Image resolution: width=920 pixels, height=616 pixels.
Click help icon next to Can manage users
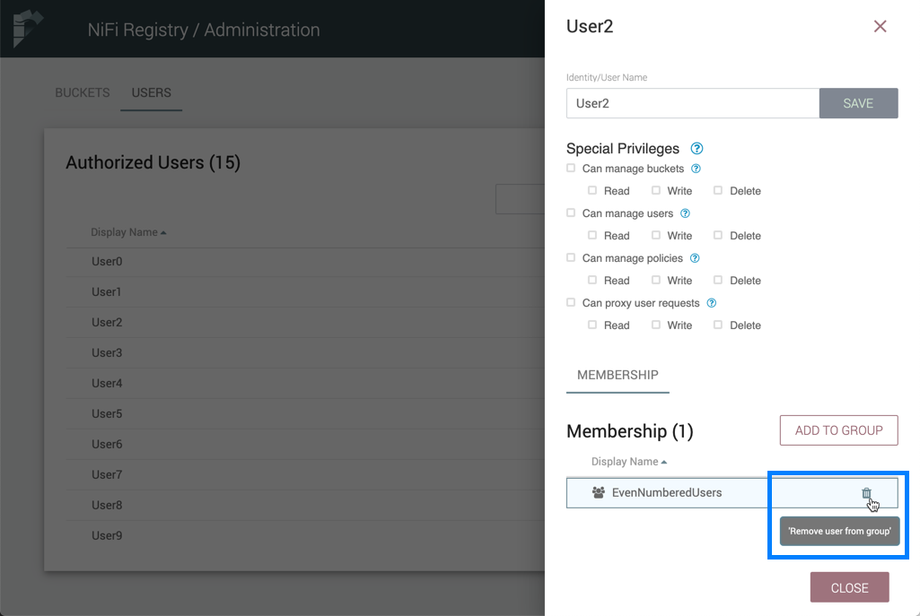point(685,213)
